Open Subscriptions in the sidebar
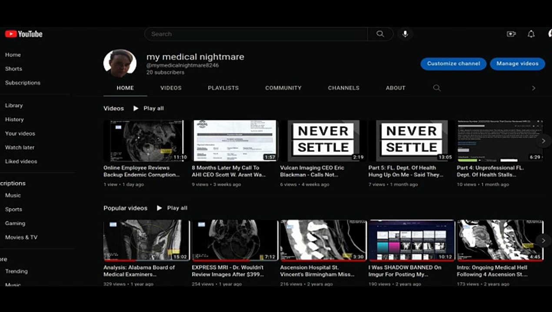The image size is (552, 312). click(x=23, y=83)
